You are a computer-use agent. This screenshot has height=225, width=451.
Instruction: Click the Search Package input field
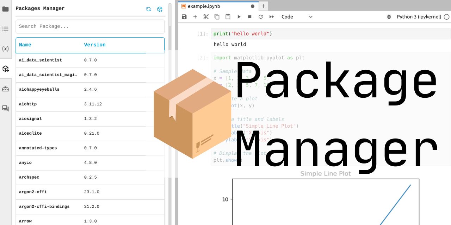90,26
